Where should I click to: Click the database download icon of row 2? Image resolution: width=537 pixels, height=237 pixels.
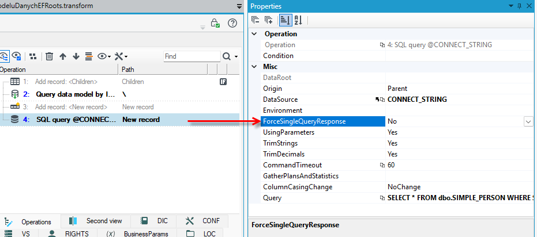[15, 94]
